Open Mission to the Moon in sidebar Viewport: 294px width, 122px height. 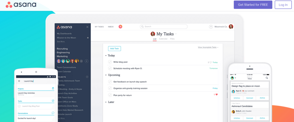(66, 38)
